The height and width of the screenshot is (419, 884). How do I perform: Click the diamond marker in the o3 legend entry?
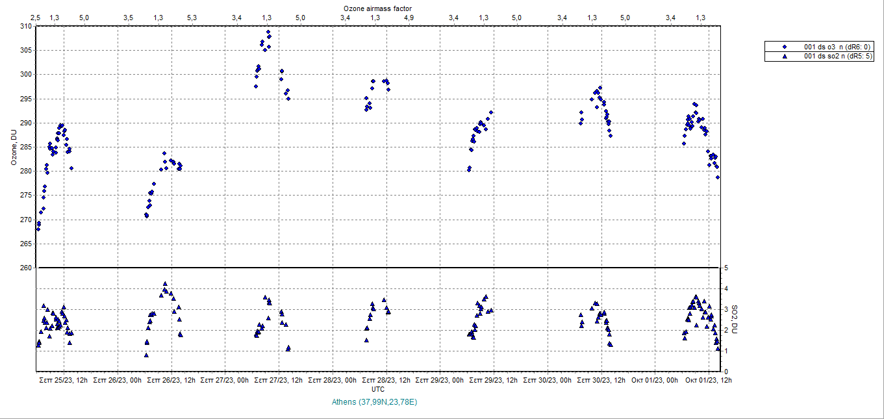click(784, 47)
